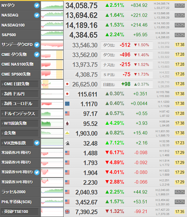Open the NYダウ index label

coord(8,5)
